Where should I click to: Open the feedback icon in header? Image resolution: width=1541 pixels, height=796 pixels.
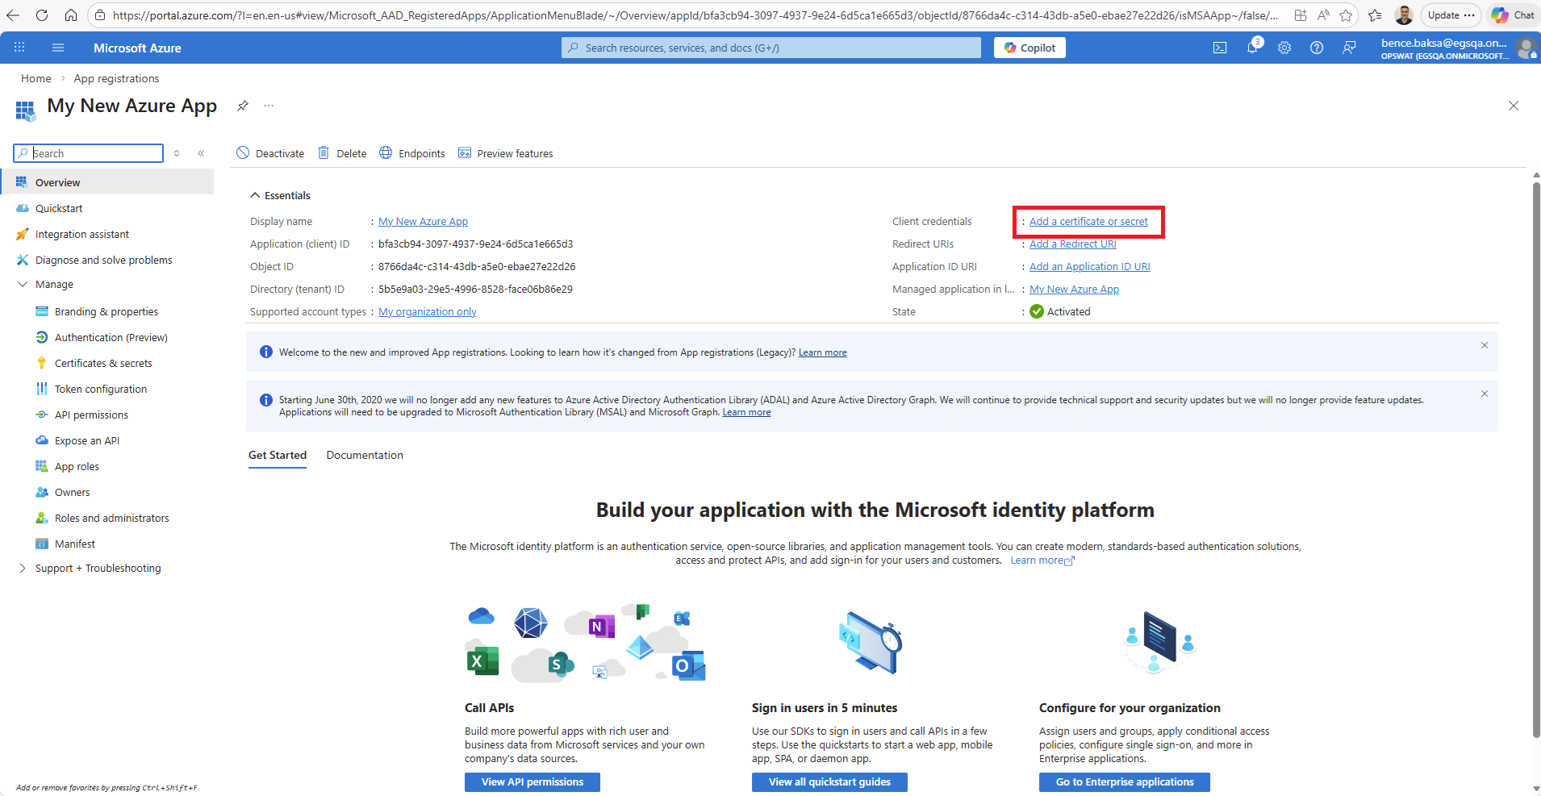1349,48
